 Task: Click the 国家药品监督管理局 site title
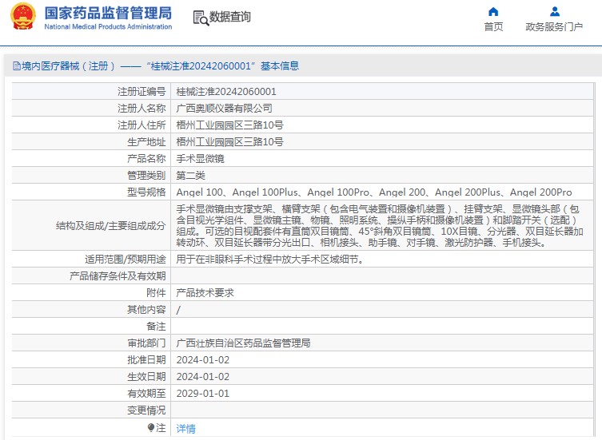[x=107, y=13]
